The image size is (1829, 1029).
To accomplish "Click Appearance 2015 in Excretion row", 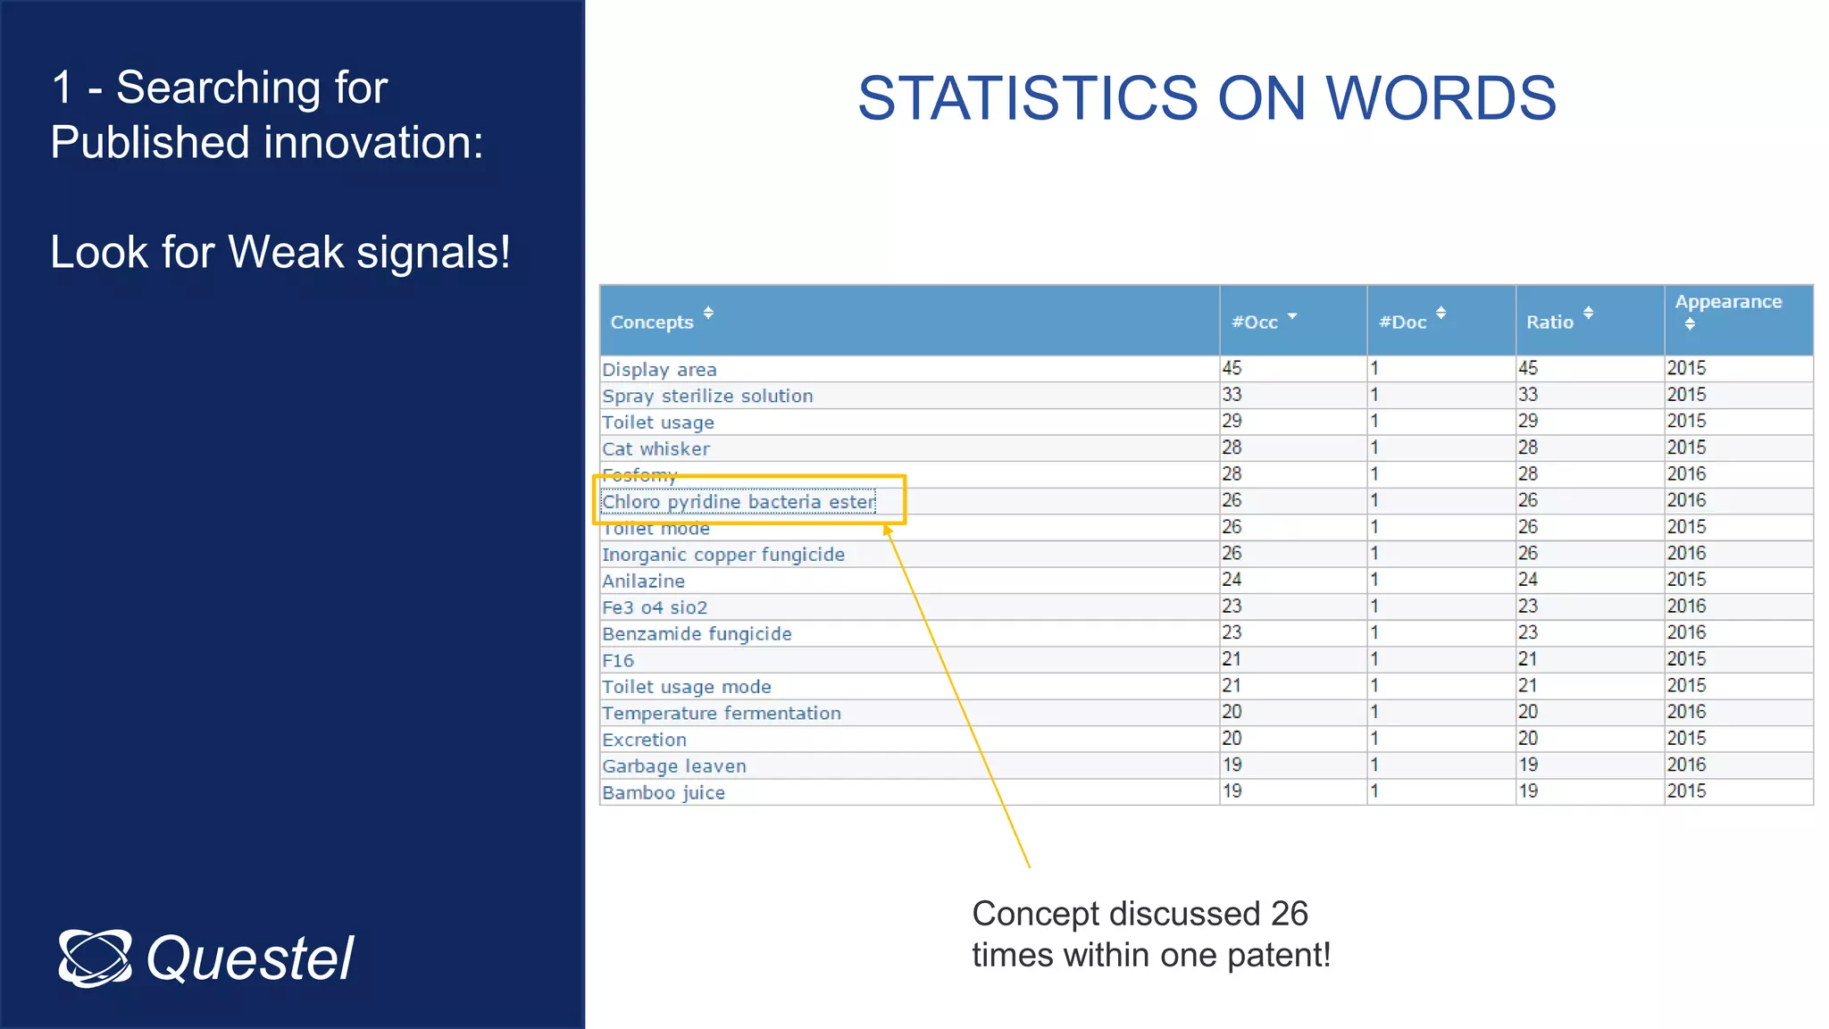I will (1686, 739).
